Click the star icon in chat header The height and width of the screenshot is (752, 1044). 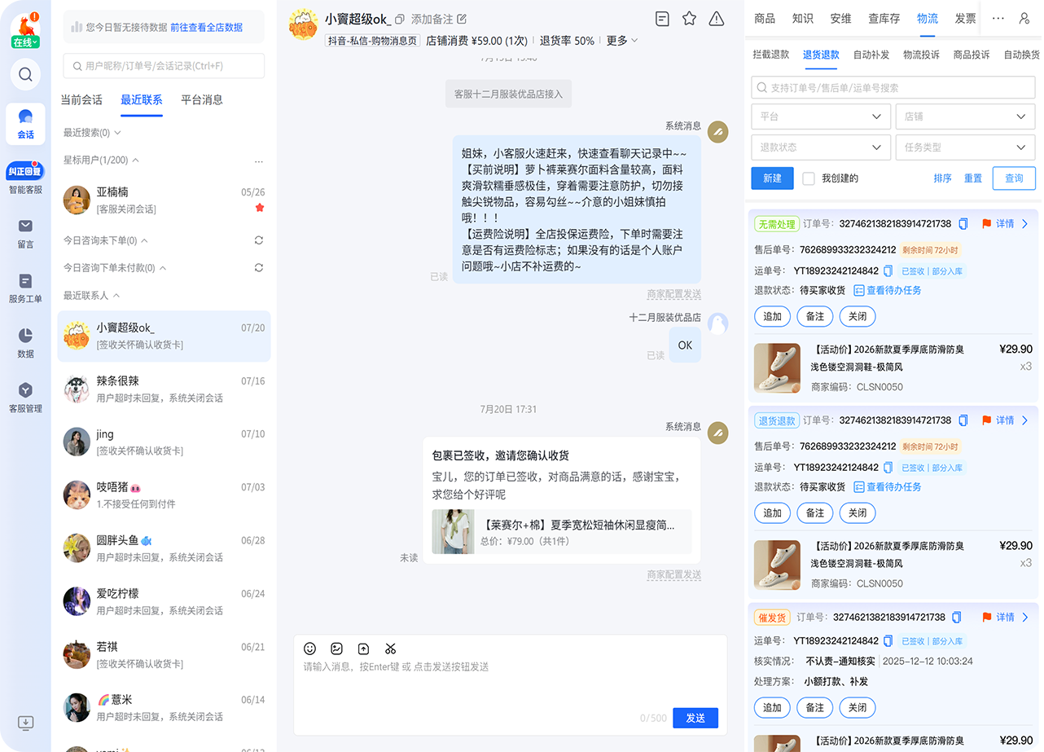(x=689, y=19)
